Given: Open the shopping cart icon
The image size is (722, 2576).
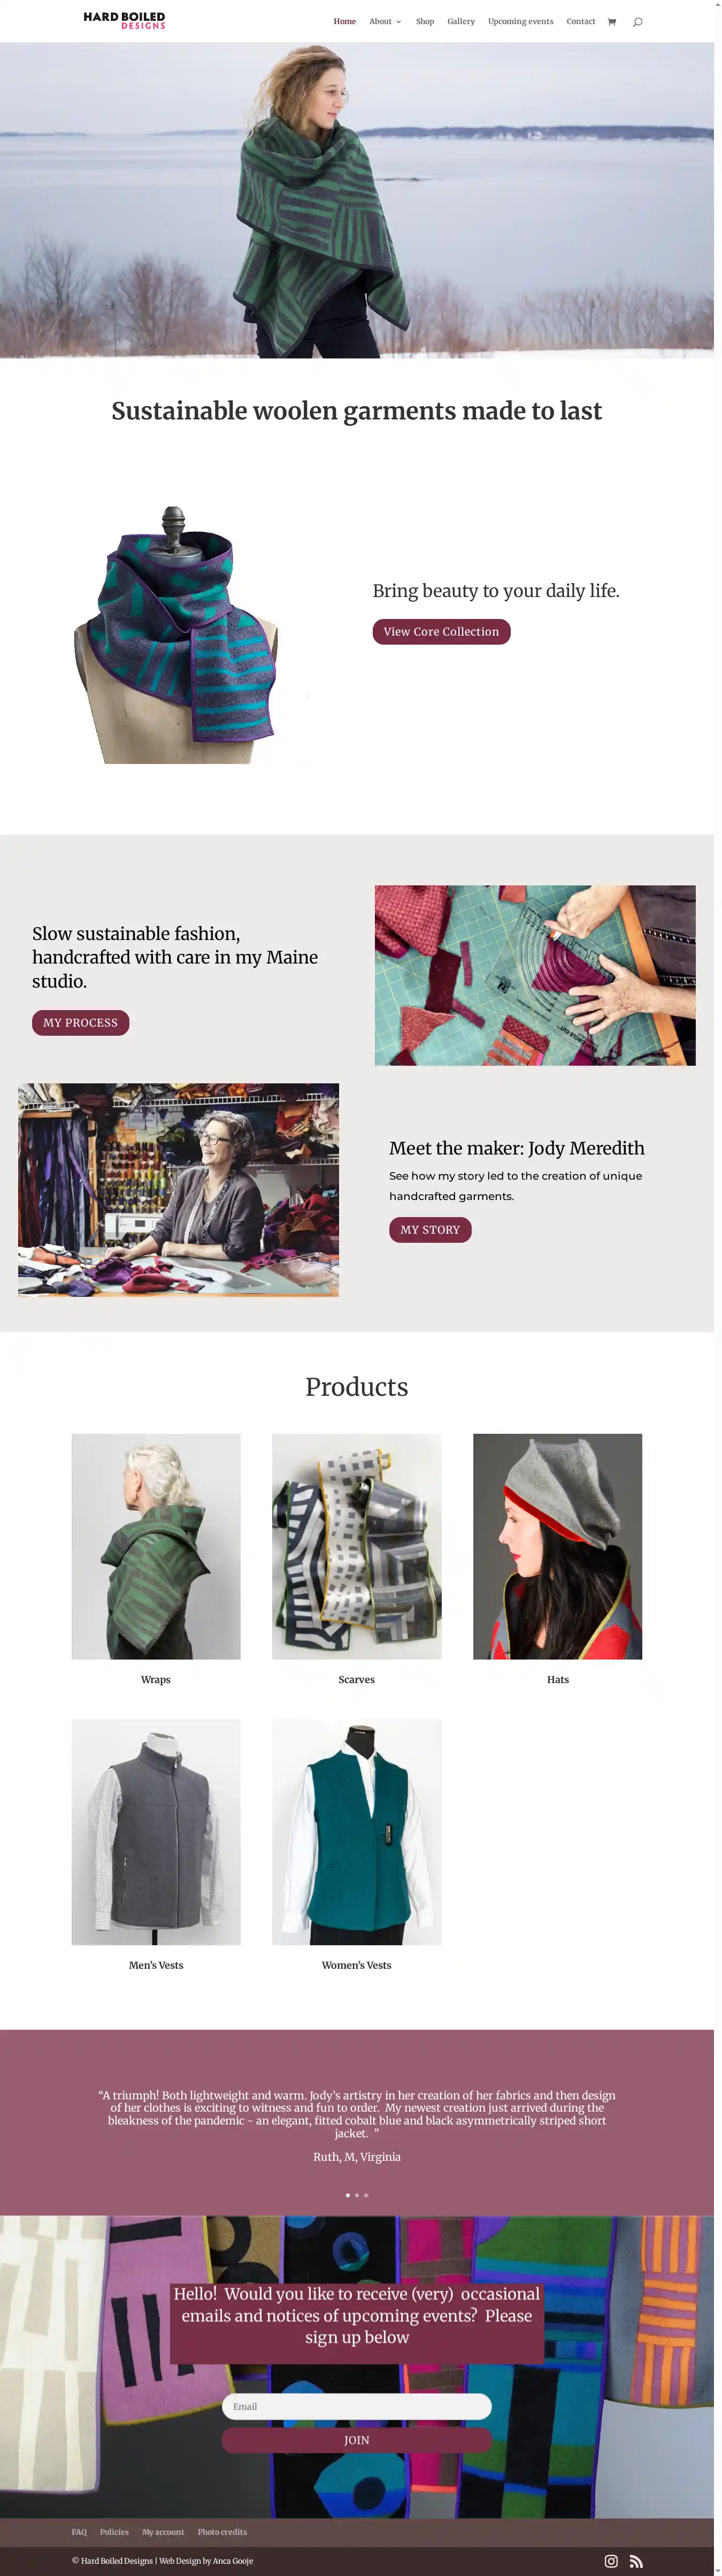Looking at the screenshot, I should pyautogui.click(x=612, y=21).
